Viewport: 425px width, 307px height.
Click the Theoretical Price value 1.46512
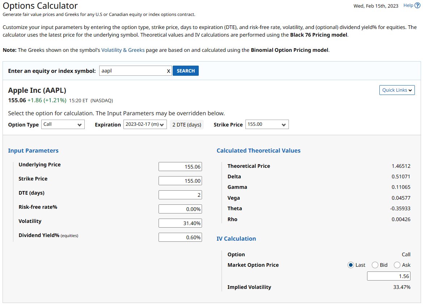click(401, 166)
